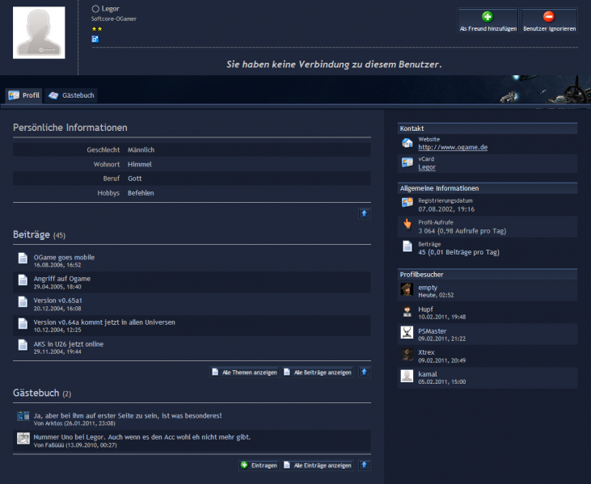Download the Legor vCard link
This screenshot has height=484, width=591.
point(427,167)
